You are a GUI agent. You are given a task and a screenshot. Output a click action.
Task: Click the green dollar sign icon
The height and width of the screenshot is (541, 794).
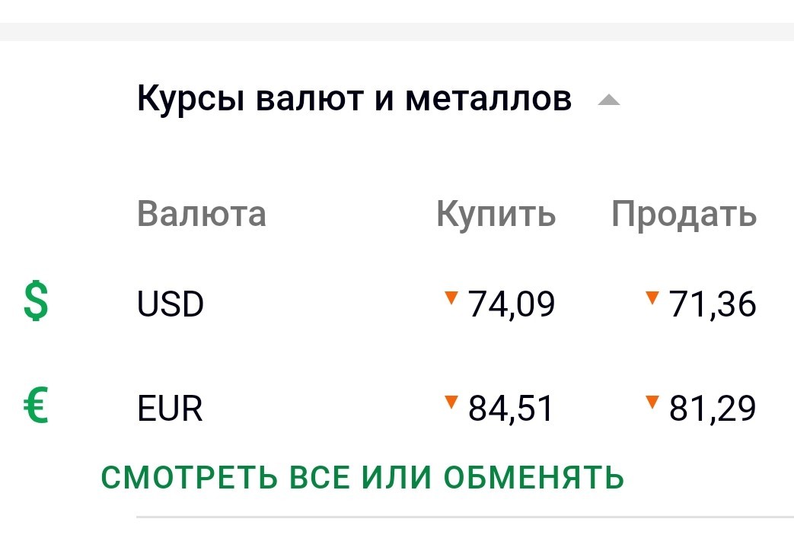coord(36,301)
